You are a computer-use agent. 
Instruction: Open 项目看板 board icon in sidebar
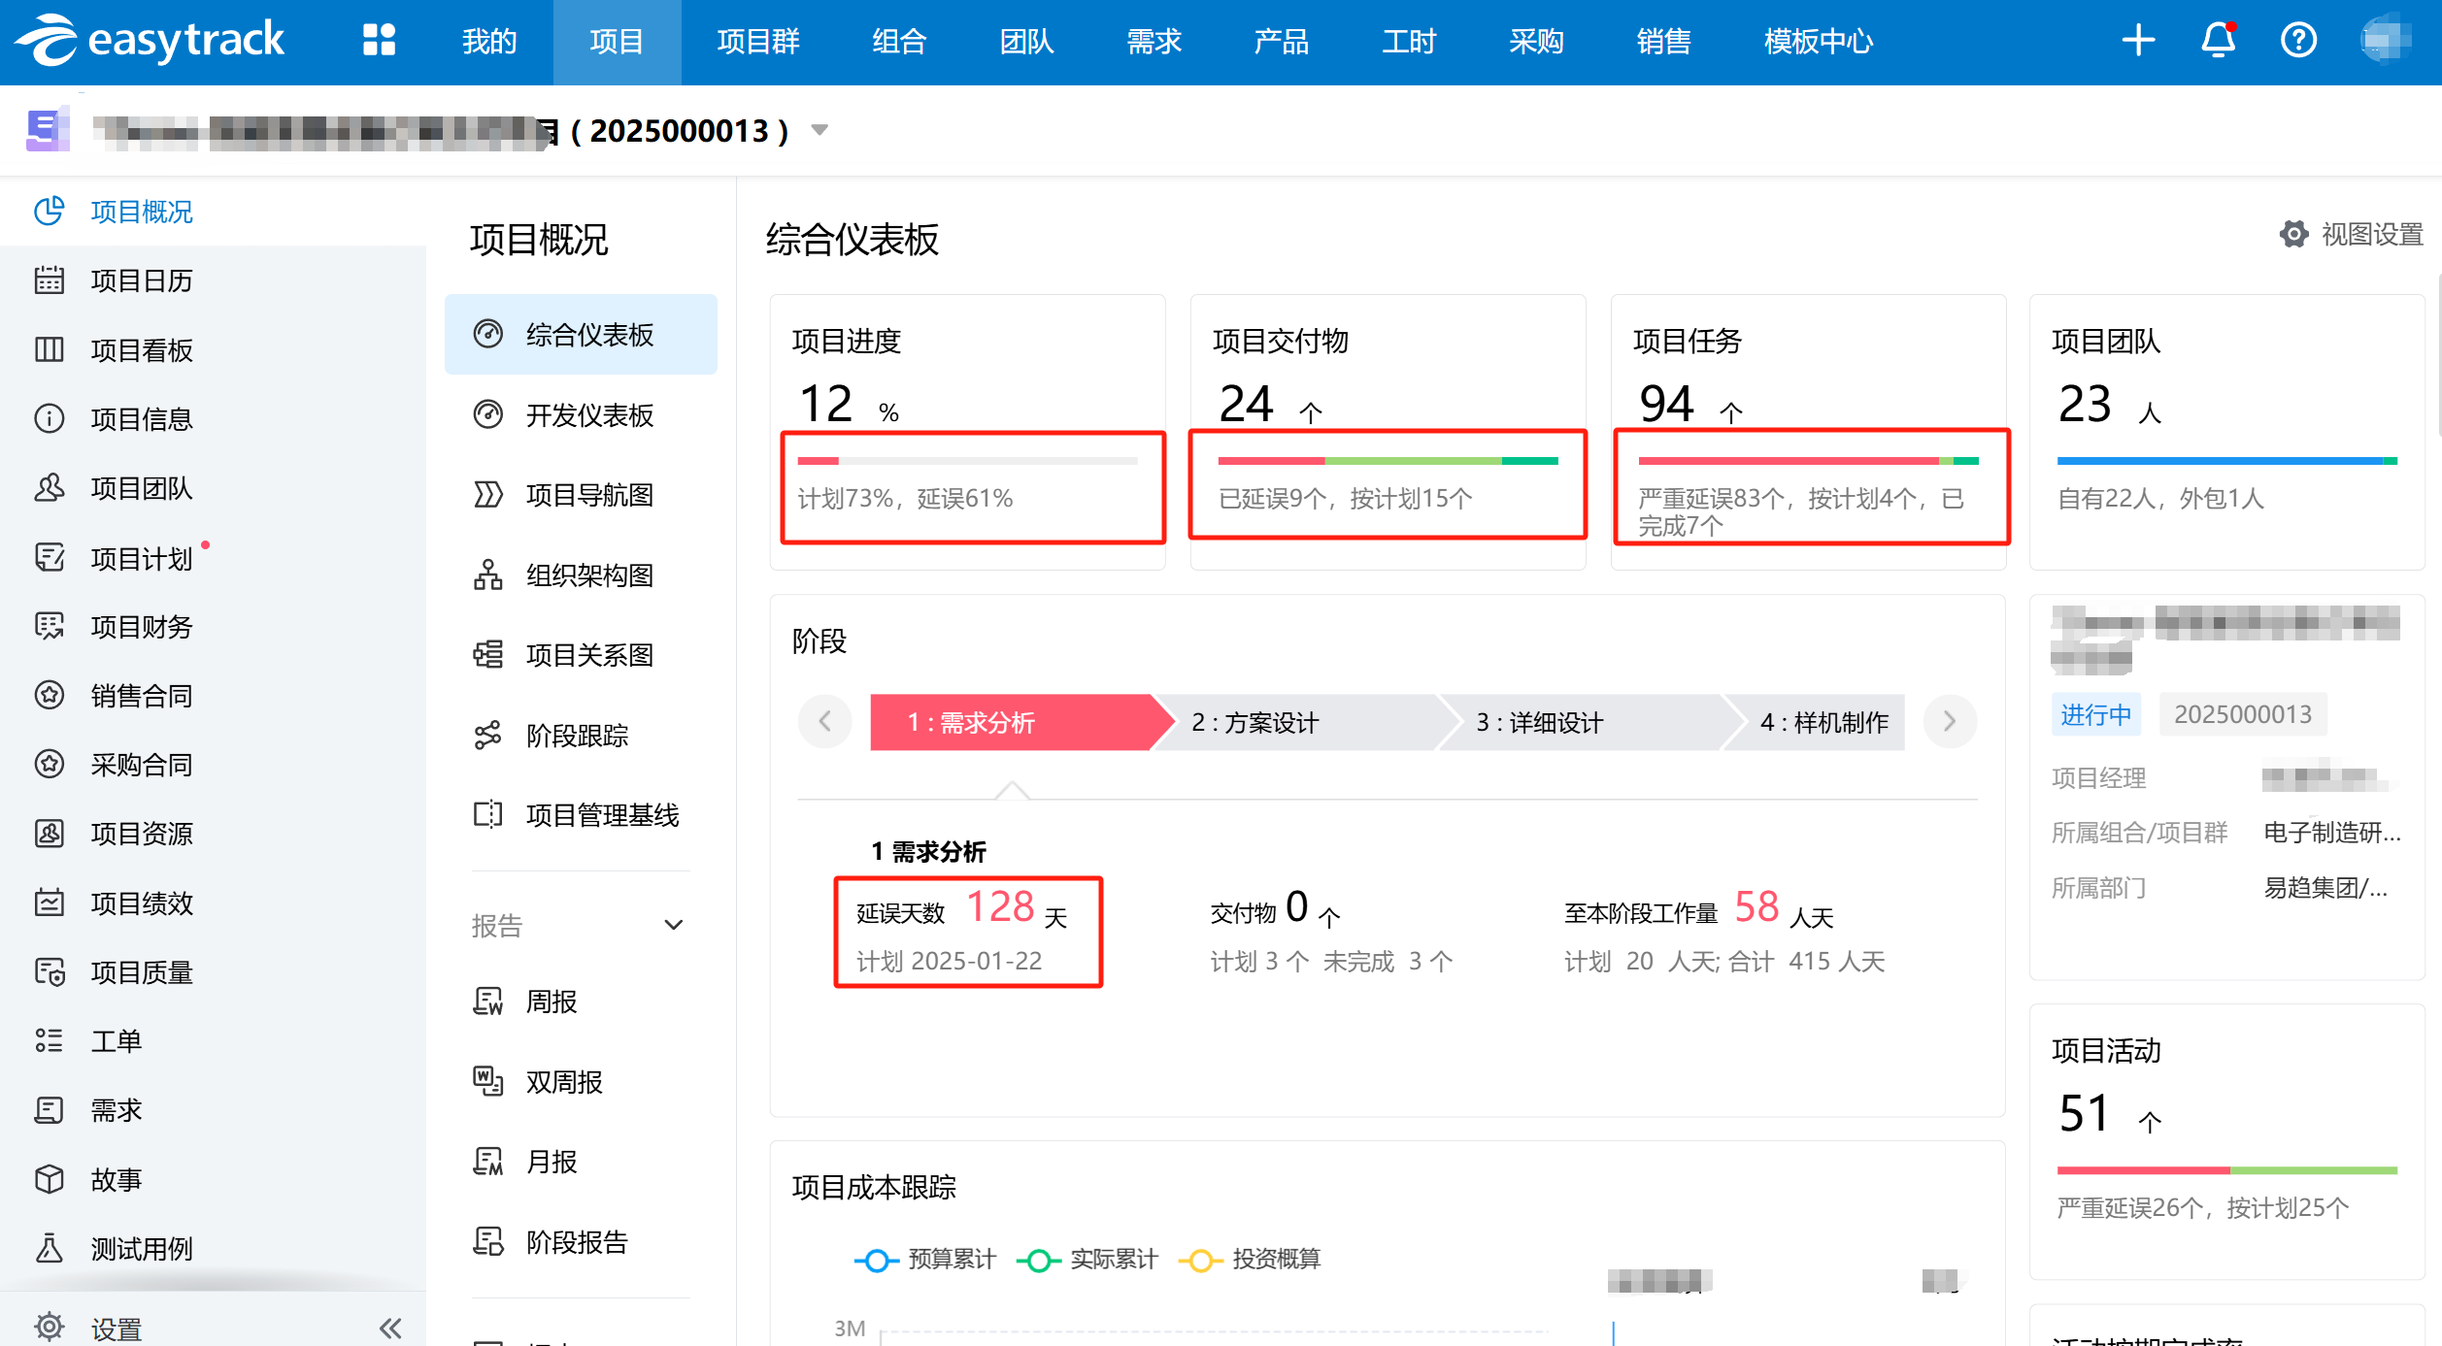(50, 349)
